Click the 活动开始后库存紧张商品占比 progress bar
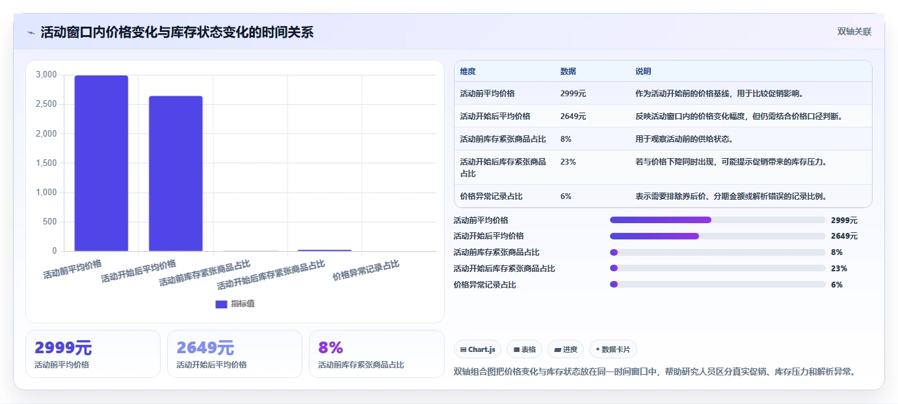This screenshot has height=404, width=898. 718,269
